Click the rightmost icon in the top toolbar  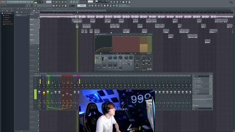pyautogui.click(x=129, y=2)
